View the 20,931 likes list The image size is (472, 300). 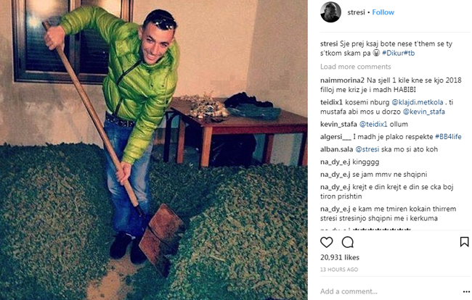tap(340, 257)
